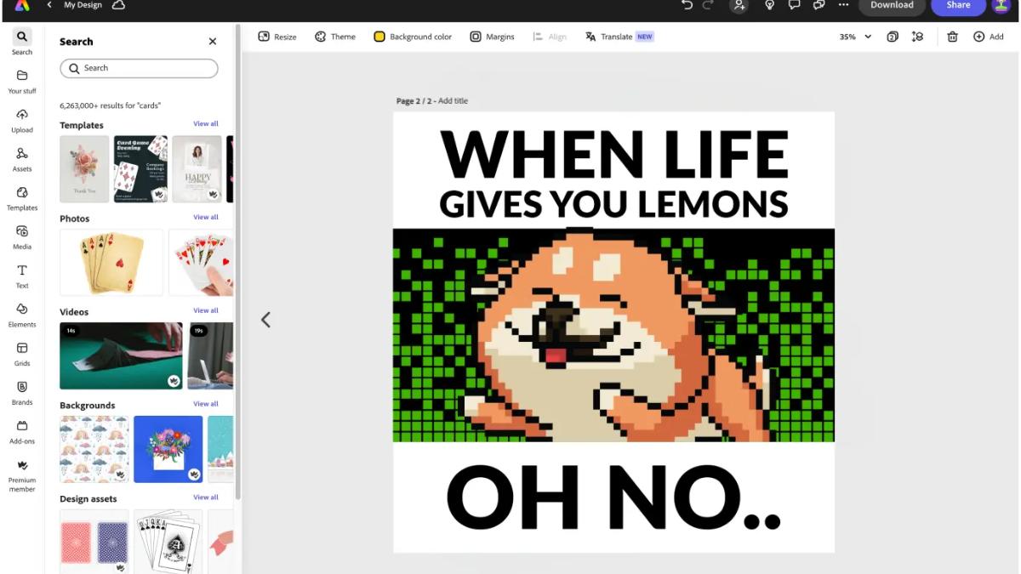Open the Elements panel

[22, 314]
